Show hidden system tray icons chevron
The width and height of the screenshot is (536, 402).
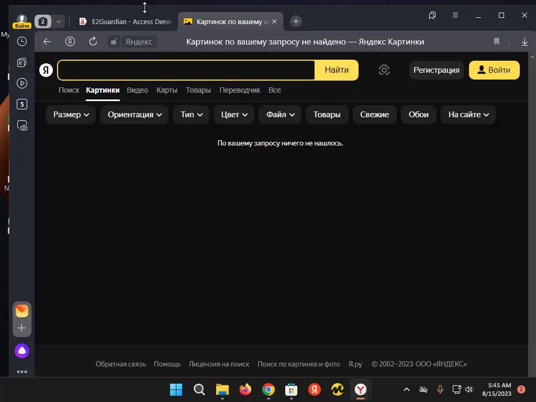tap(407, 389)
